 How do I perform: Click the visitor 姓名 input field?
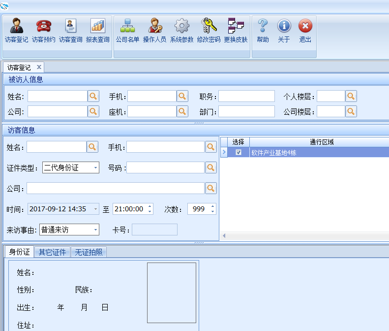(x=57, y=147)
